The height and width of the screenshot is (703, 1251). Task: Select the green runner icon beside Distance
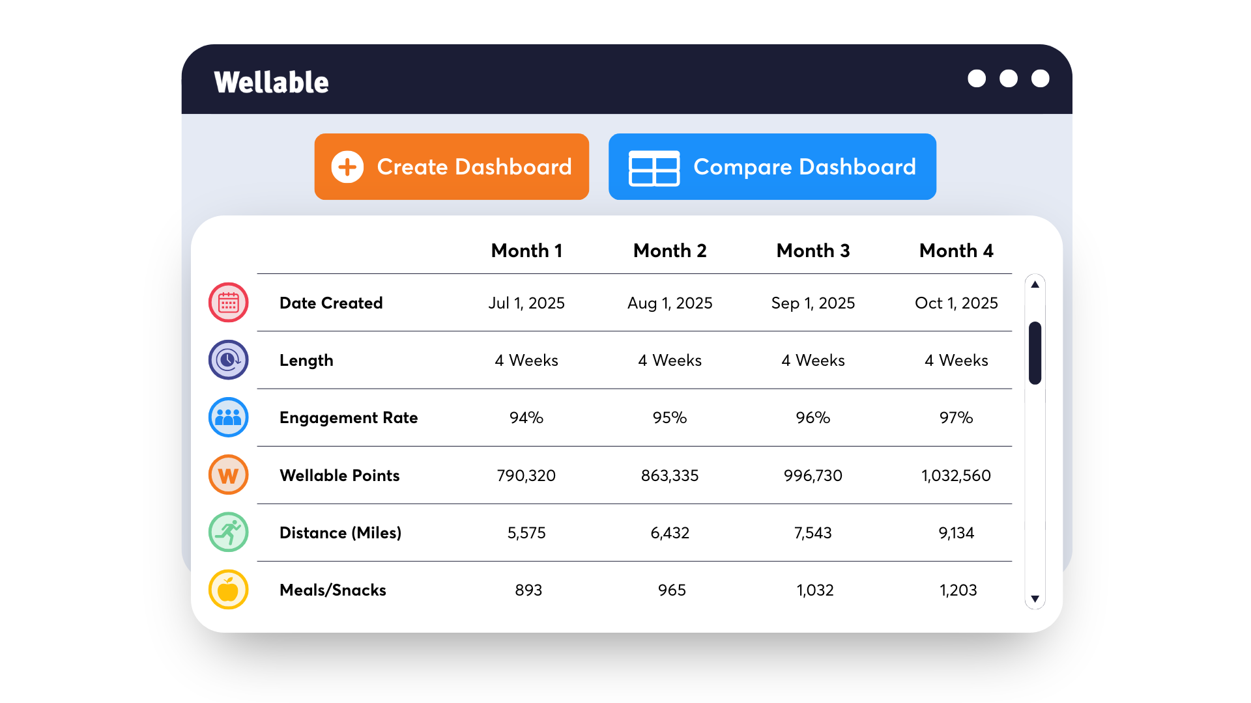228,532
